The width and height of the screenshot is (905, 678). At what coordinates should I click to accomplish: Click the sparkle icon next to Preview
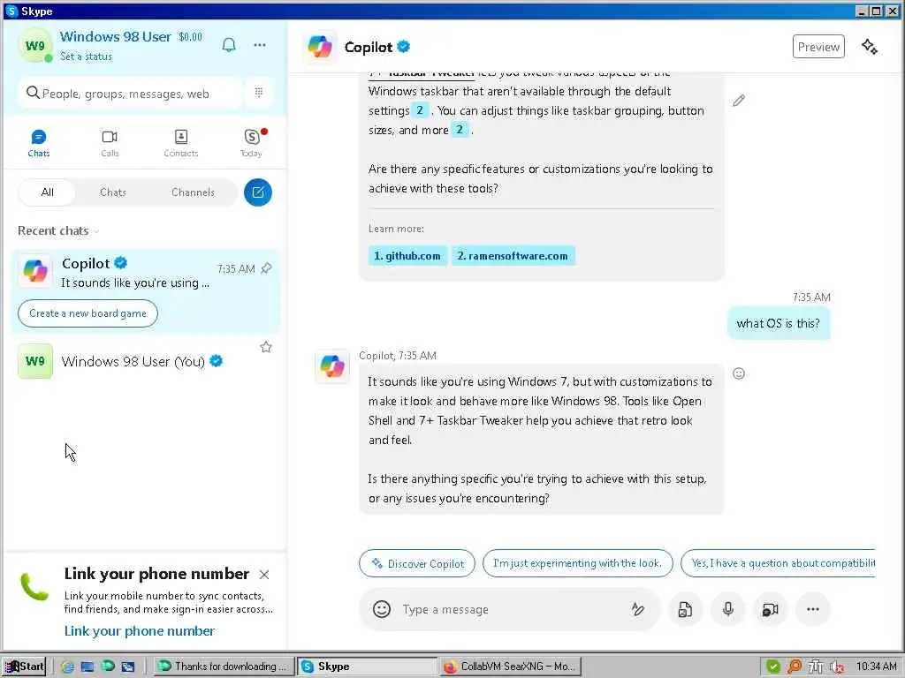(x=870, y=47)
